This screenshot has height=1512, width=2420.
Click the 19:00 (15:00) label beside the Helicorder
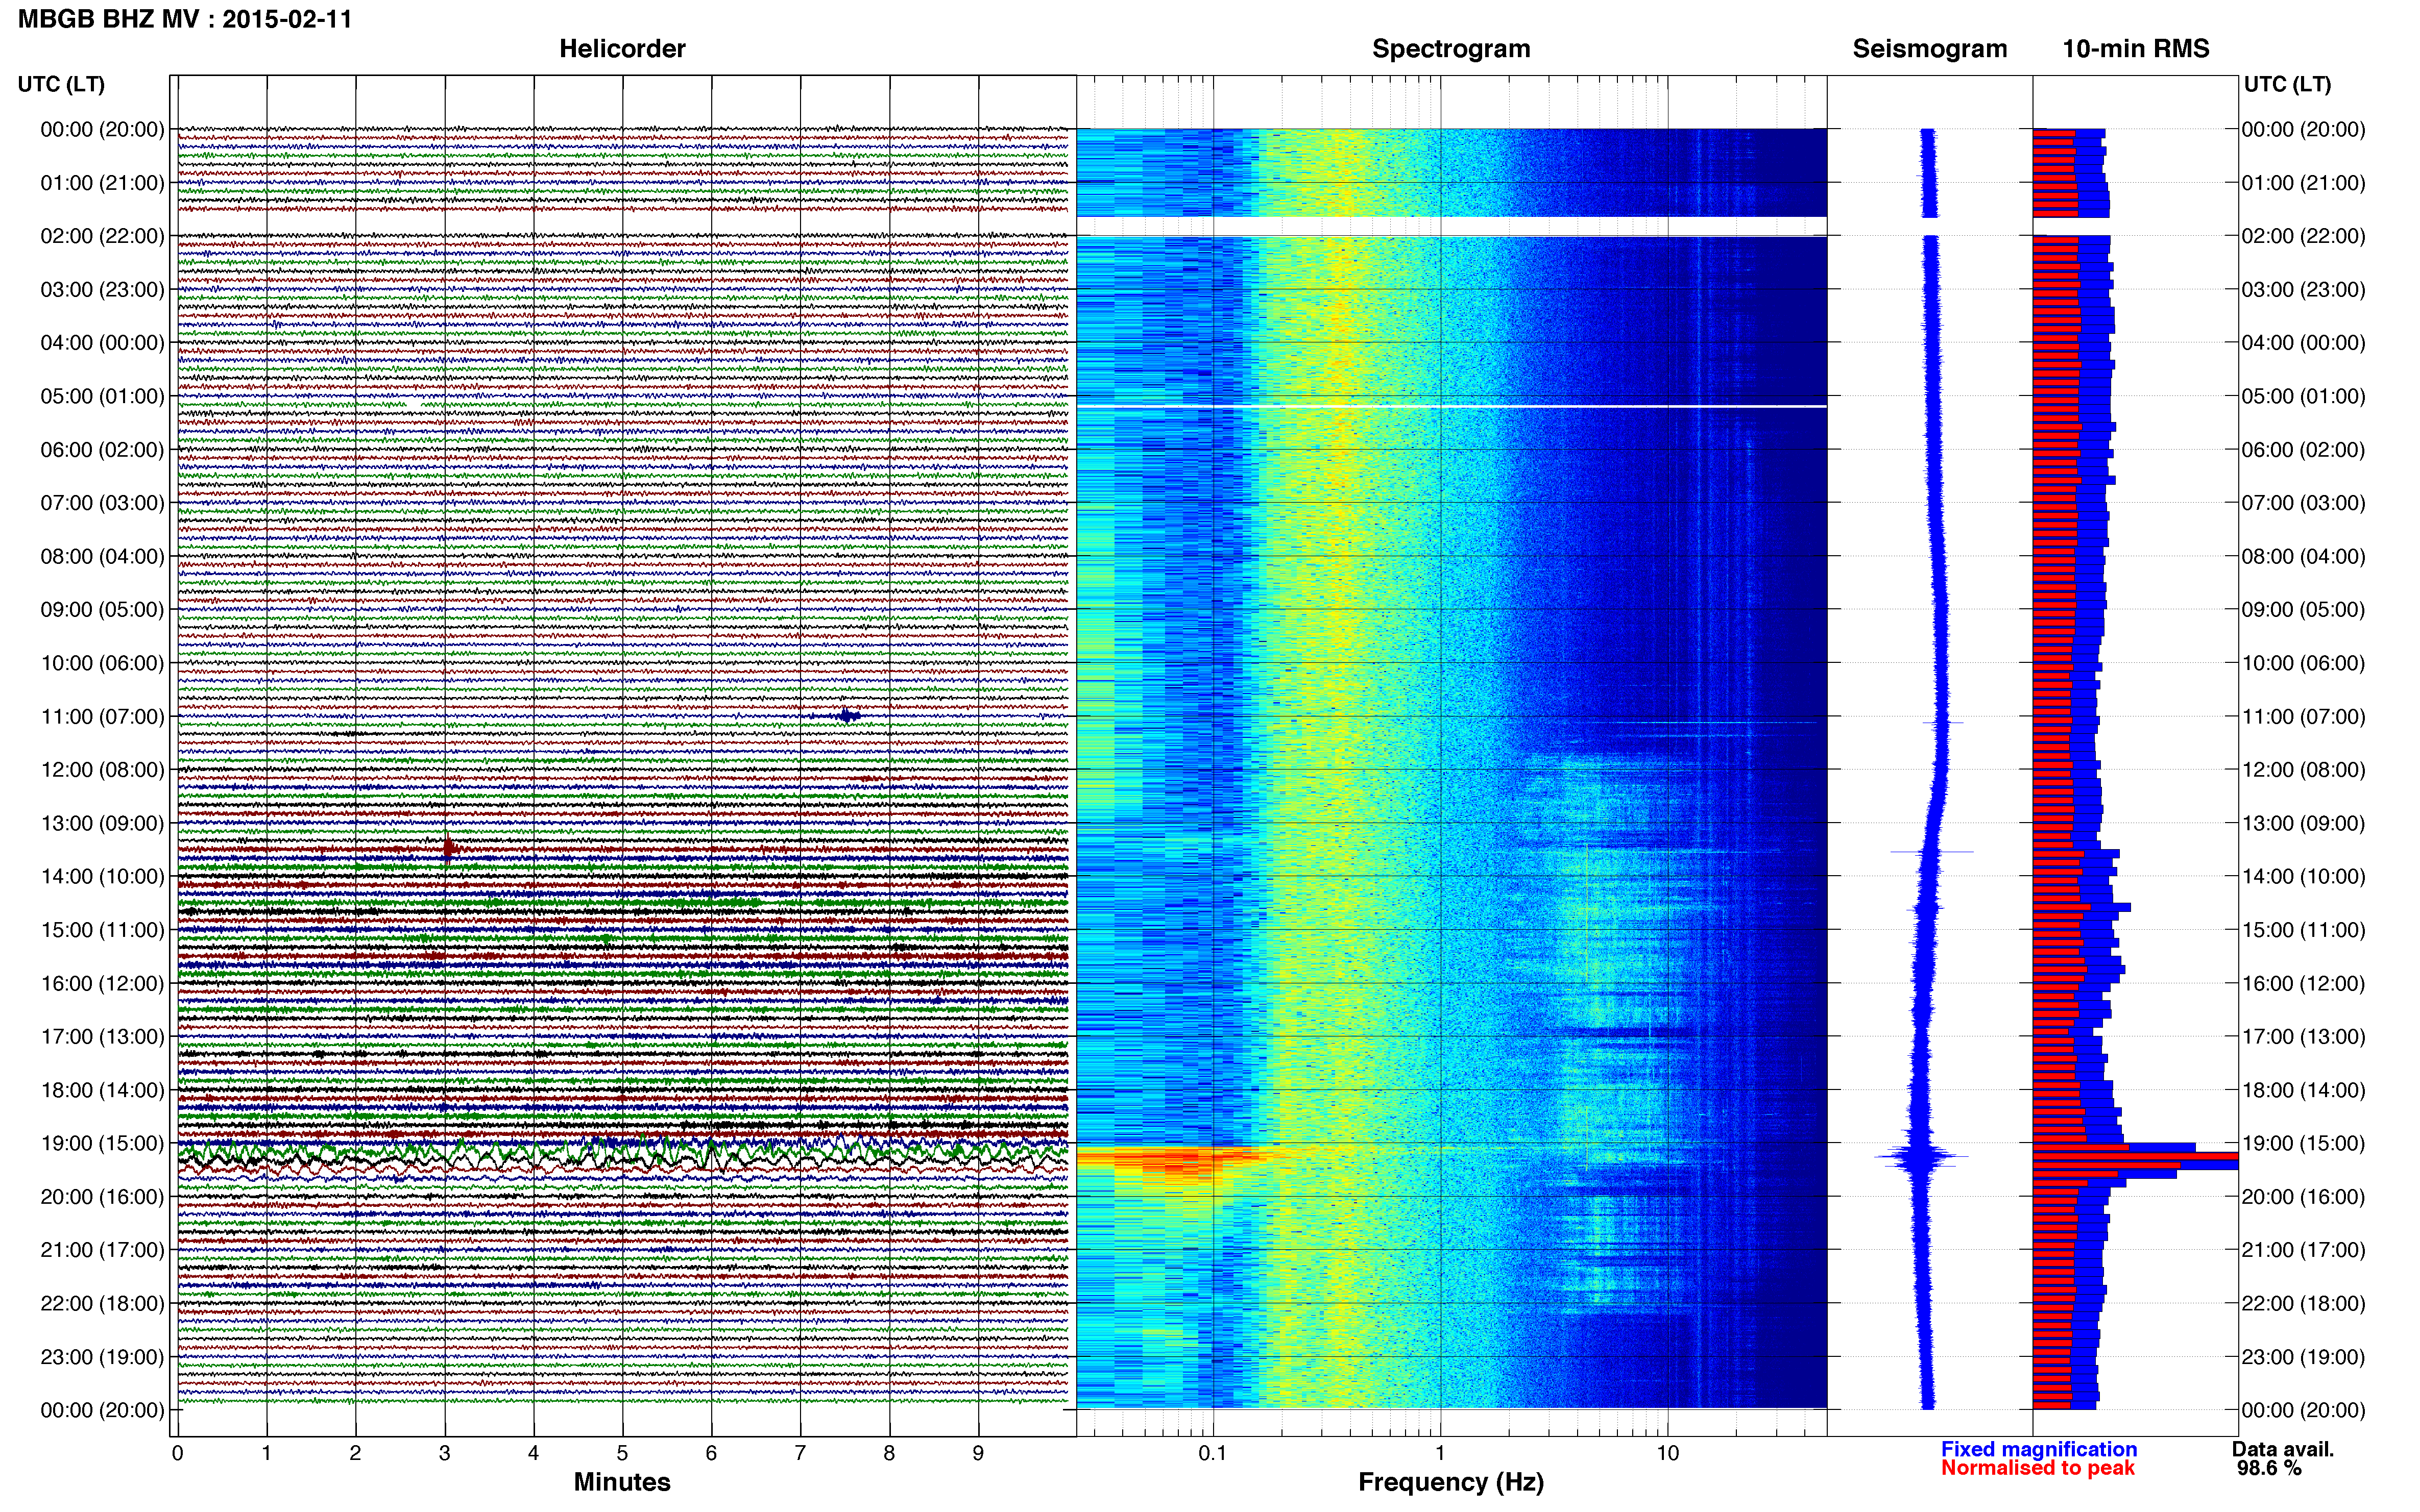[x=102, y=1143]
